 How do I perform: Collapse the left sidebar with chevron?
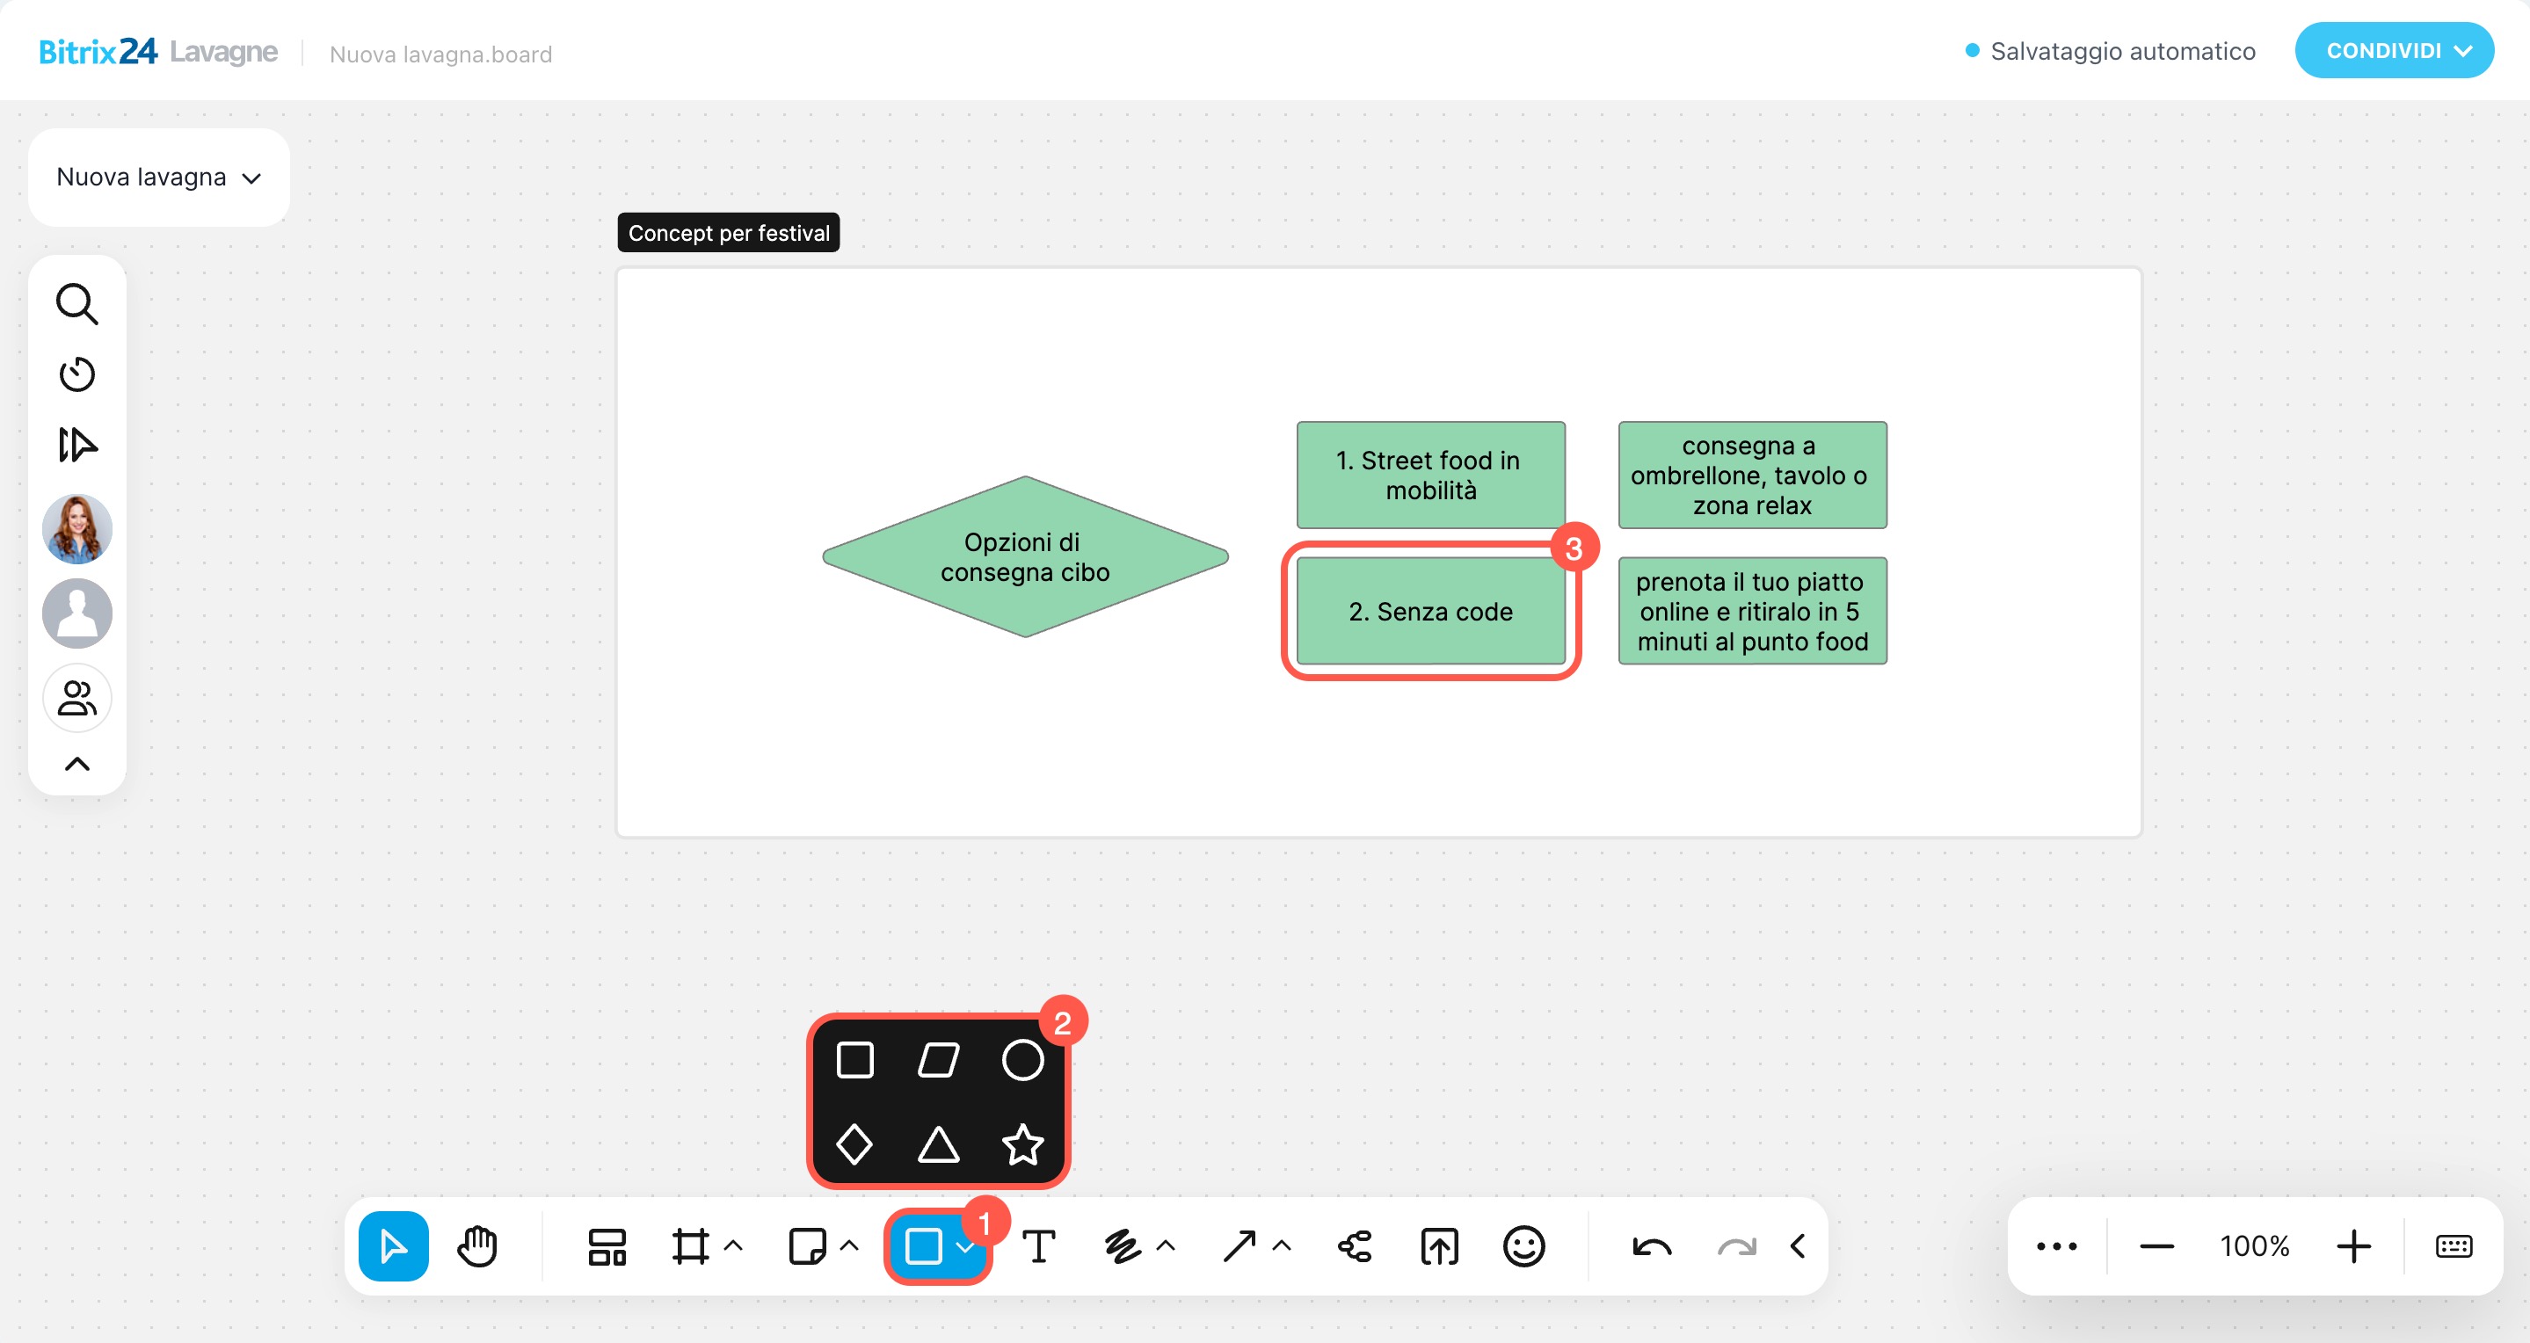76,764
